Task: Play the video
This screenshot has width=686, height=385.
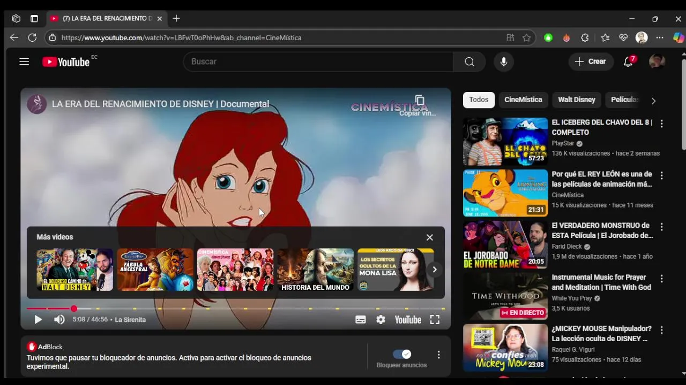Action: coord(38,320)
